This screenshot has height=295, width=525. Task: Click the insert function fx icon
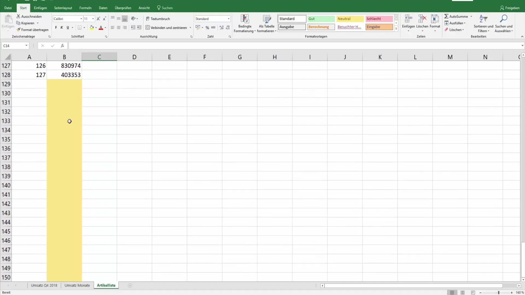tap(62, 46)
